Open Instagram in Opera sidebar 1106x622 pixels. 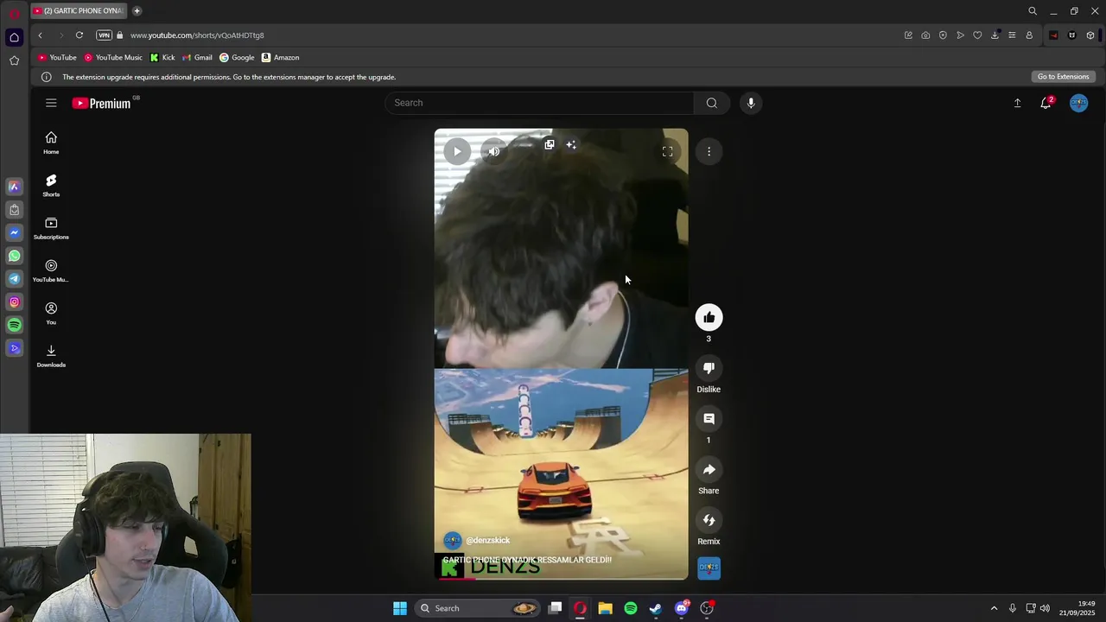[14, 302]
